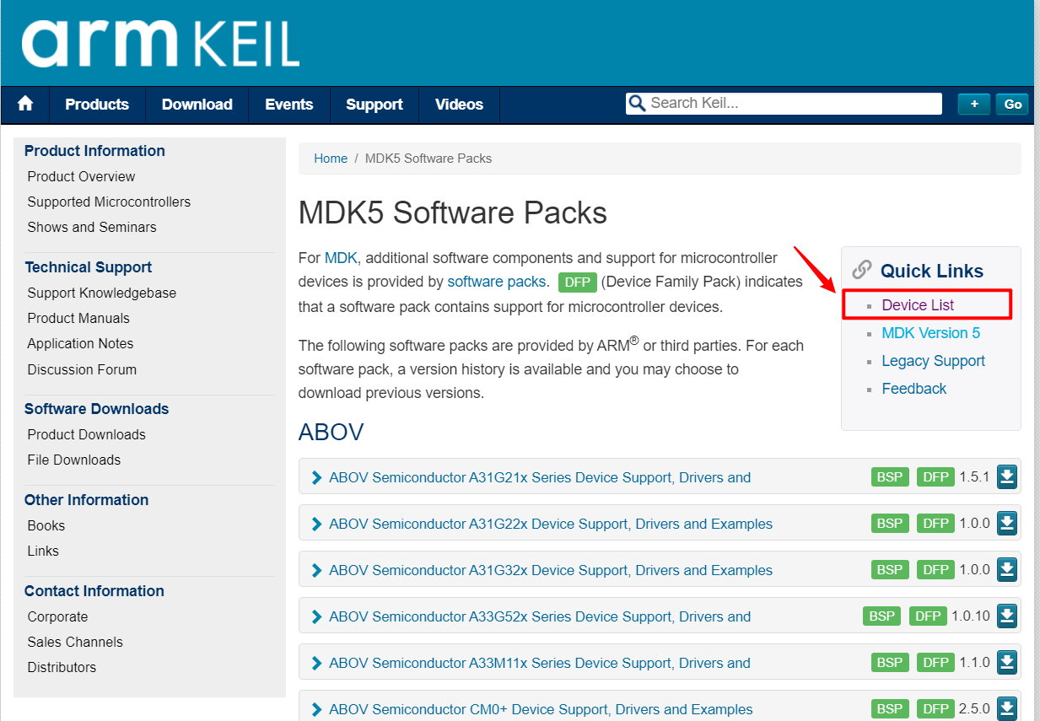Expand the CM0+ Device Support pack chevron
Screen dimensions: 1040x721
pos(317,709)
